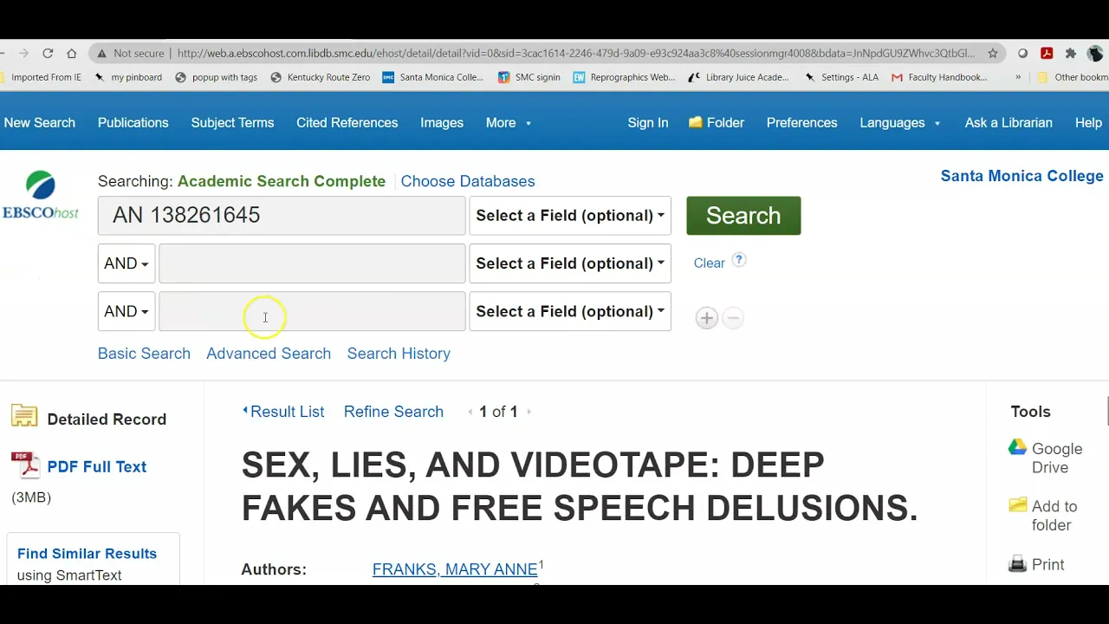Open the Kentucky Route Zero bookmark
Screen dimensions: 1109x624
[x=321, y=77]
